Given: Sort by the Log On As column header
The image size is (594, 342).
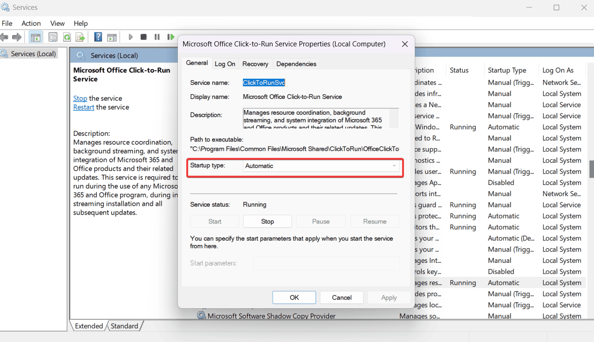Looking at the screenshot, I should point(558,70).
